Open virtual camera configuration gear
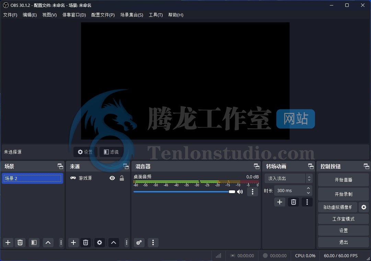The height and width of the screenshot is (261, 371). [x=364, y=207]
